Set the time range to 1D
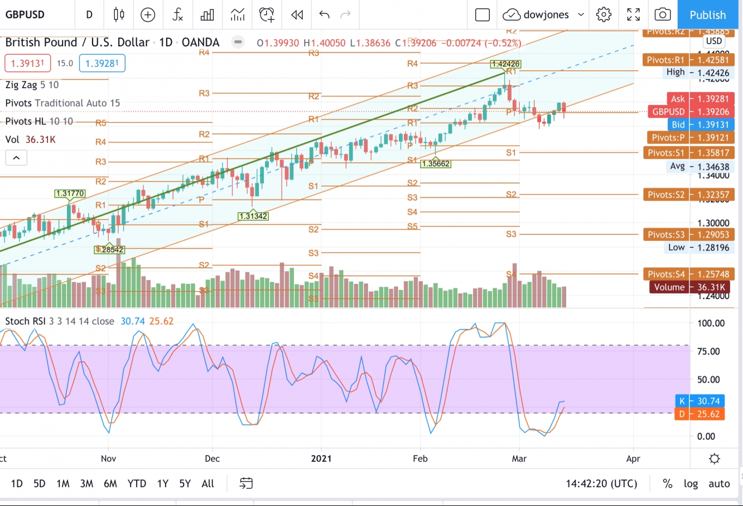Image resolution: width=743 pixels, height=506 pixels. pos(17,484)
